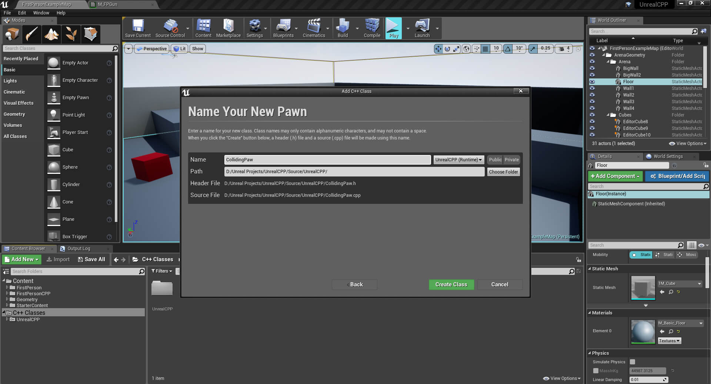Open the Content toolbar icon
Image resolution: width=711 pixels, height=384 pixels.
[x=203, y=28]
